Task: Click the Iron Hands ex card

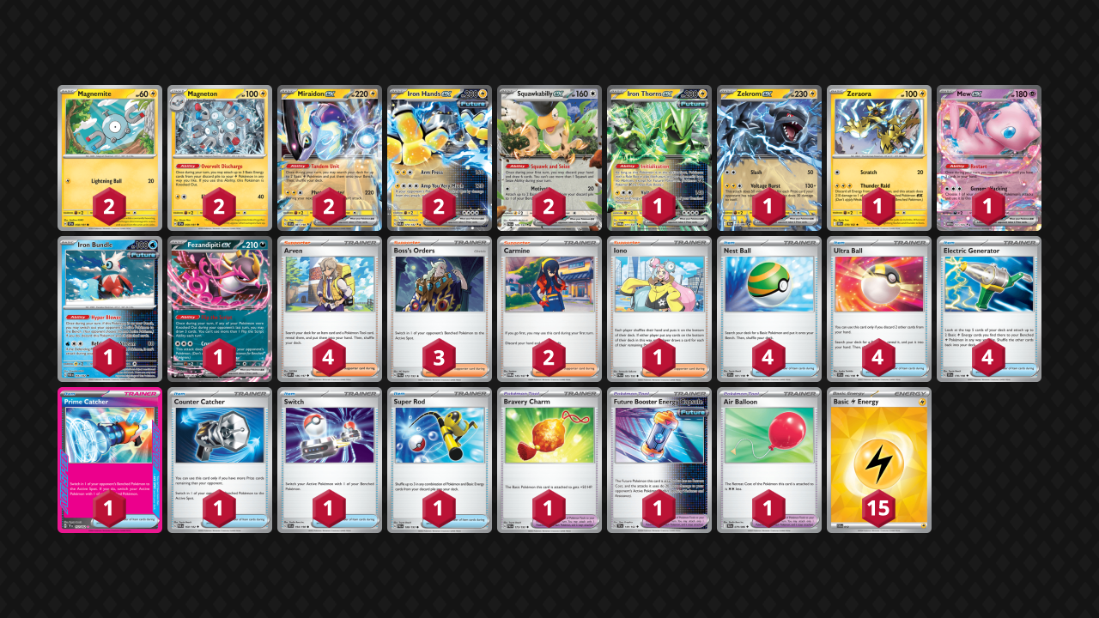Action: click(440, 158)
